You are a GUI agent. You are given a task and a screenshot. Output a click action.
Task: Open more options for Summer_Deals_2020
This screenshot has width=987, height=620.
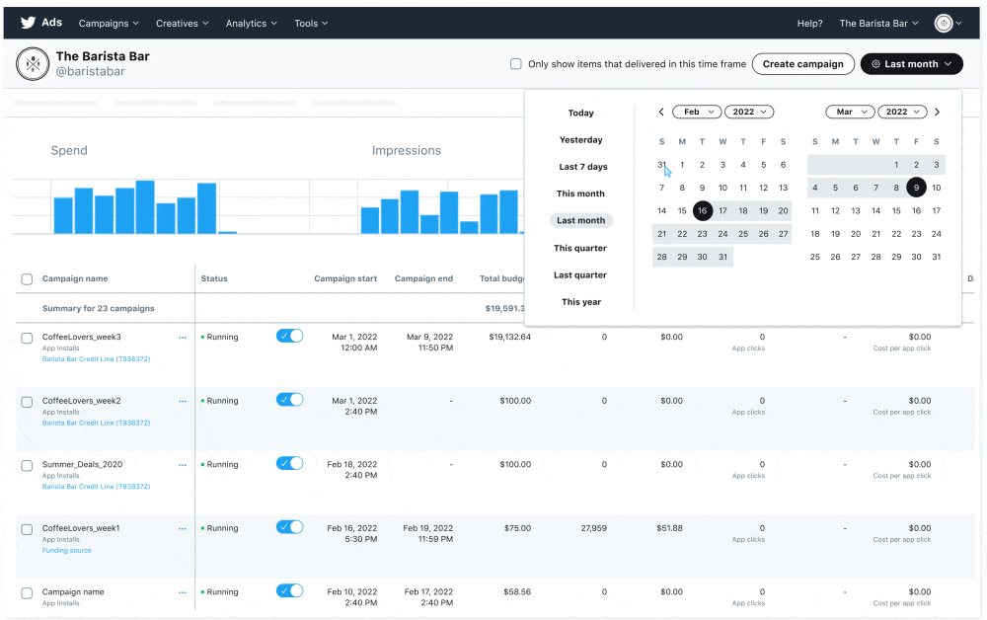(183, 465)
